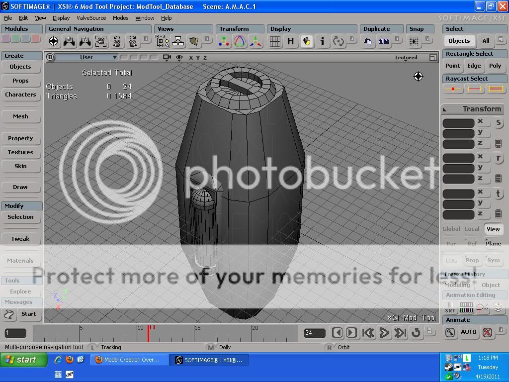Toggle the display grid icon

275,42
